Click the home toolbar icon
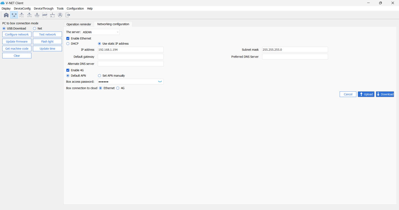The height and width of the screenshot is (210, 399). (x=6, y=15)
